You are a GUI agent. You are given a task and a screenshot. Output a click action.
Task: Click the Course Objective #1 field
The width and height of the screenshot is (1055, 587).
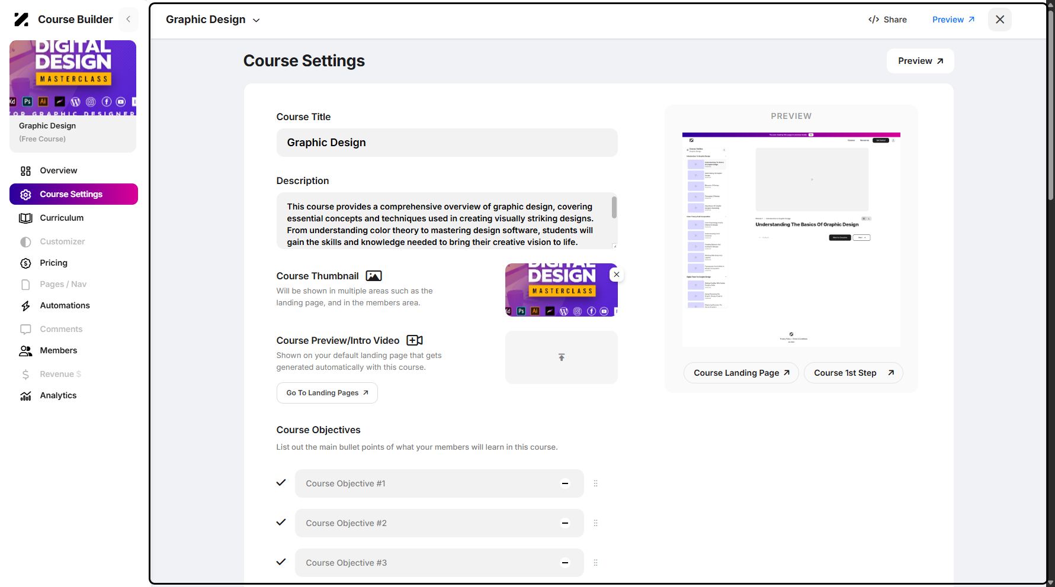(439, 483)
